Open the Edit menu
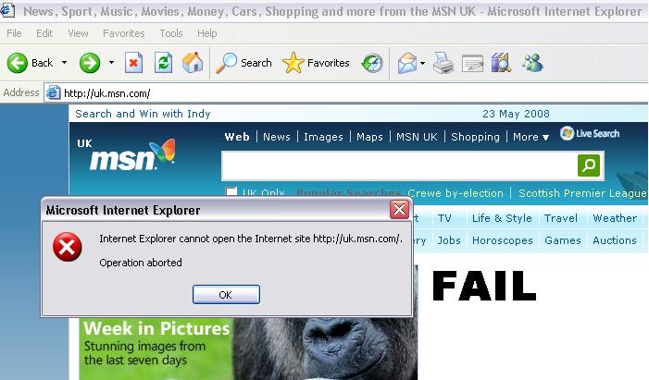The height and width of the screenshot is (380, 649). (x=44, y=33)
